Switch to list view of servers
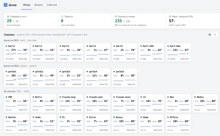This screenshot has width=220, height=136. (x=215, y=34)
